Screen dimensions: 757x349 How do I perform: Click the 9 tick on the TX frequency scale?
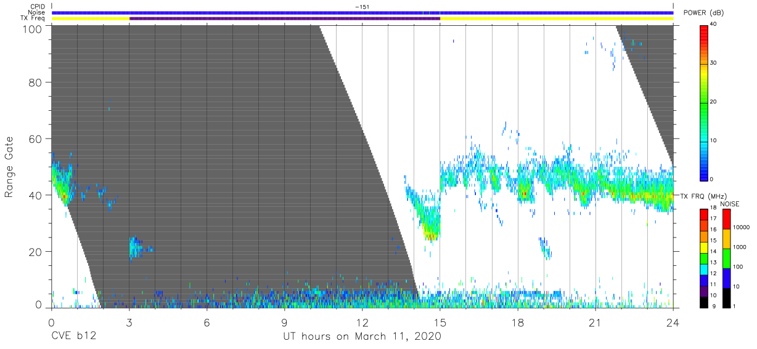pyautogui.click(x=713, y=306)
